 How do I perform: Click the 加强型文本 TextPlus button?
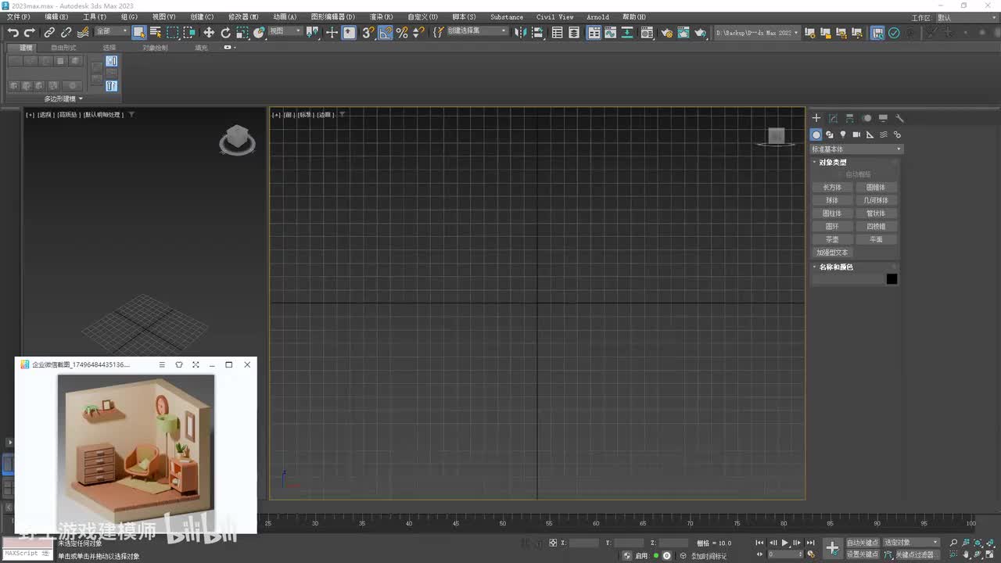[832, 253]
